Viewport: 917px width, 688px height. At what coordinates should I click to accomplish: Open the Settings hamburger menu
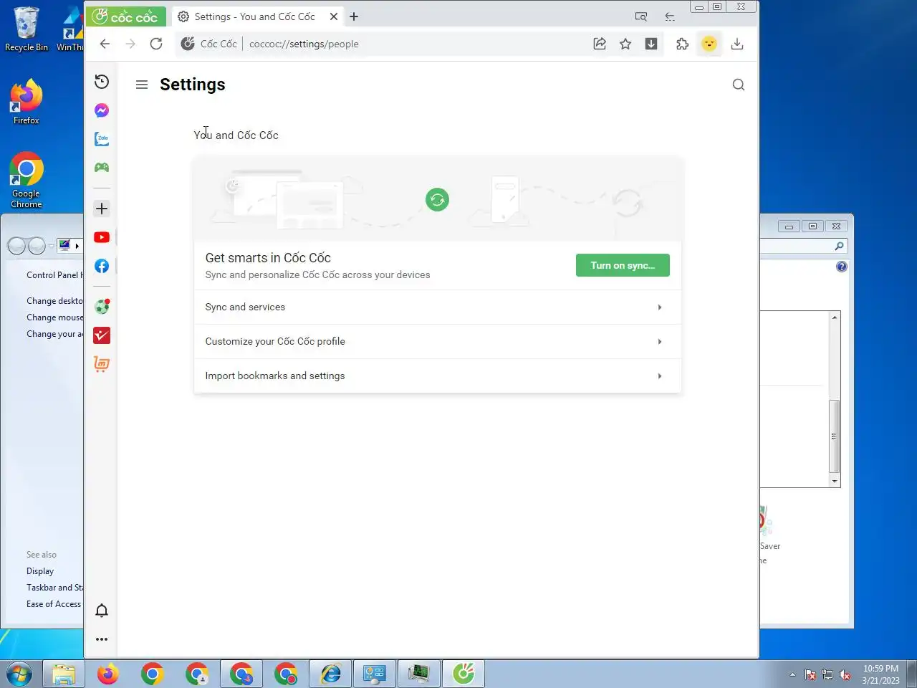[142, 85]
